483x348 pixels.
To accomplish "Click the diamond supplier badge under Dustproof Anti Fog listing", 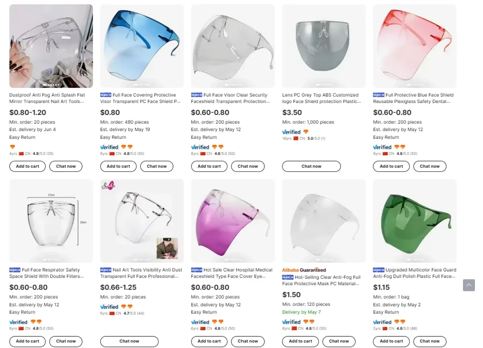I will pyautogui.click(x=12, y=147).
